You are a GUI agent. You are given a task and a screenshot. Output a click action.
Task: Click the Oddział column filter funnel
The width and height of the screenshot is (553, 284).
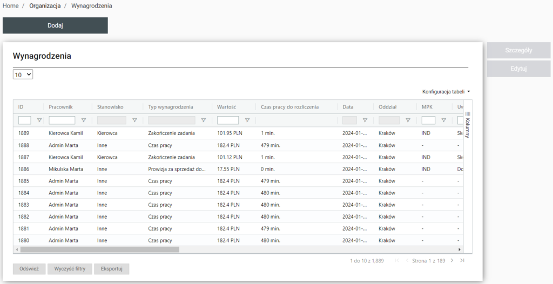(x=408, y=120)
